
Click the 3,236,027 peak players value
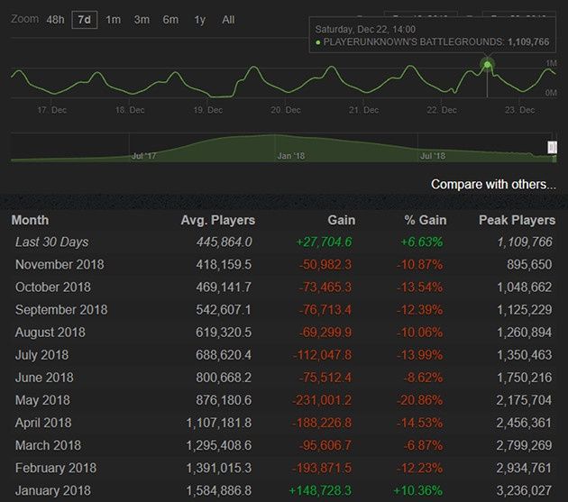coord(524,491)
